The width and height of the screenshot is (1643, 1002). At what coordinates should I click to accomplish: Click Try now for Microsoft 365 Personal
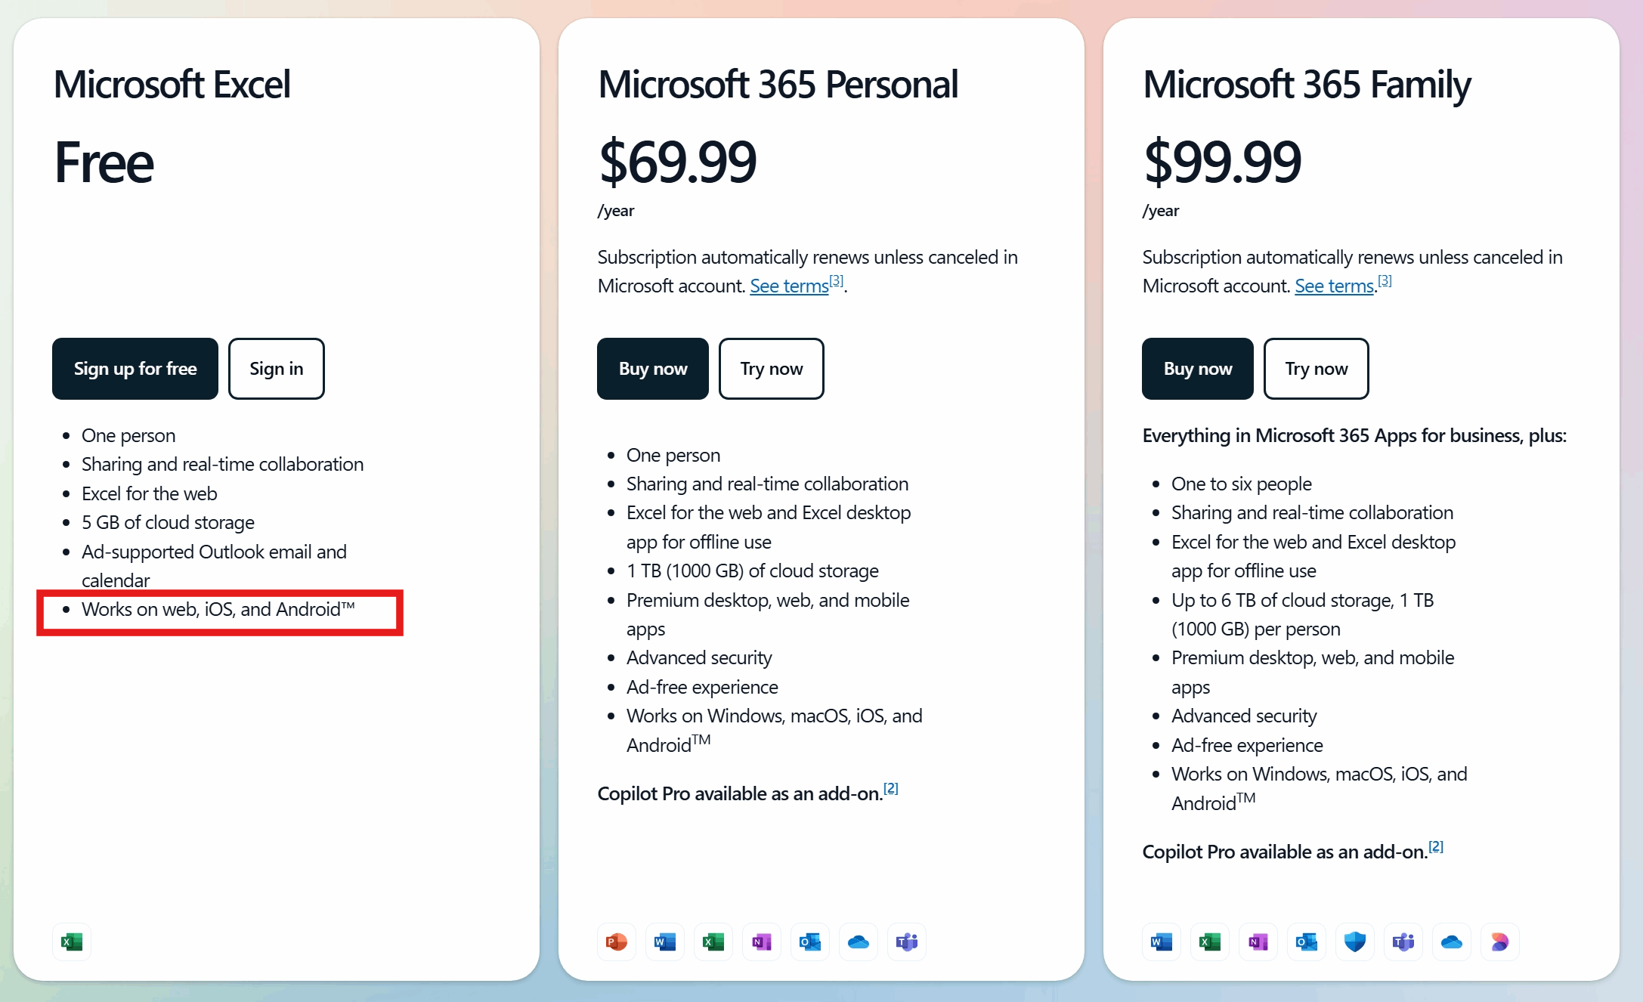click(x=771, y=369)
